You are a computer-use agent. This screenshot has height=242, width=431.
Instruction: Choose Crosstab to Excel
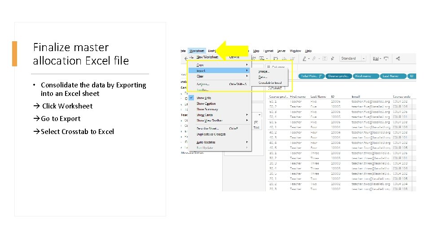pyautogui.click(x=270, y=82)
